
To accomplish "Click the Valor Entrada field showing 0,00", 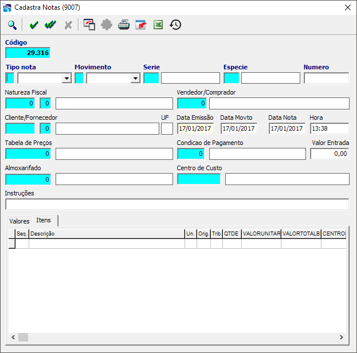I will (329, 154).
